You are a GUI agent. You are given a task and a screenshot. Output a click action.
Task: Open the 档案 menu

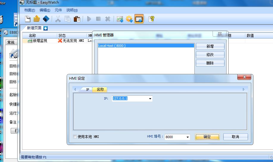pos(29,10)
